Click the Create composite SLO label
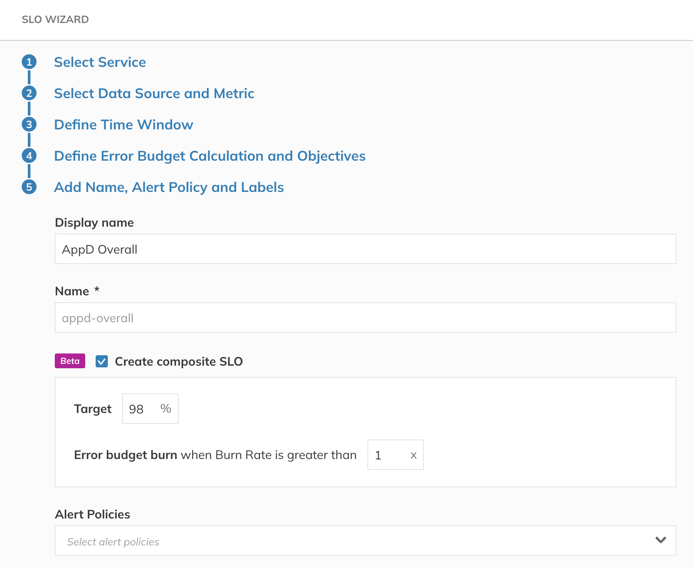 point(179,361)
